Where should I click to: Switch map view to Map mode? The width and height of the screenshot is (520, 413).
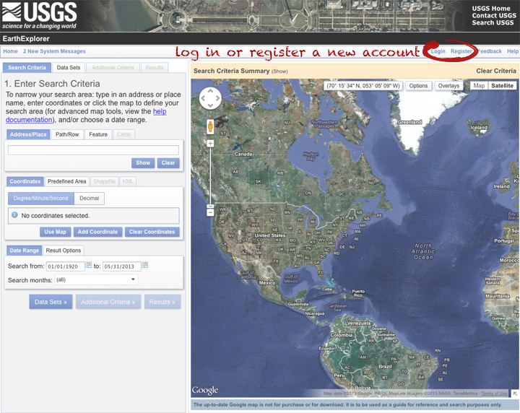[x=479, y=86]
